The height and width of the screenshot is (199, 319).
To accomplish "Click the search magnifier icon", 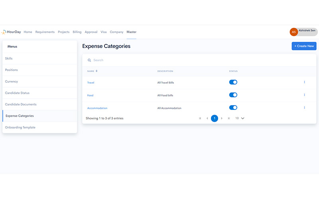I will point(89,60).
